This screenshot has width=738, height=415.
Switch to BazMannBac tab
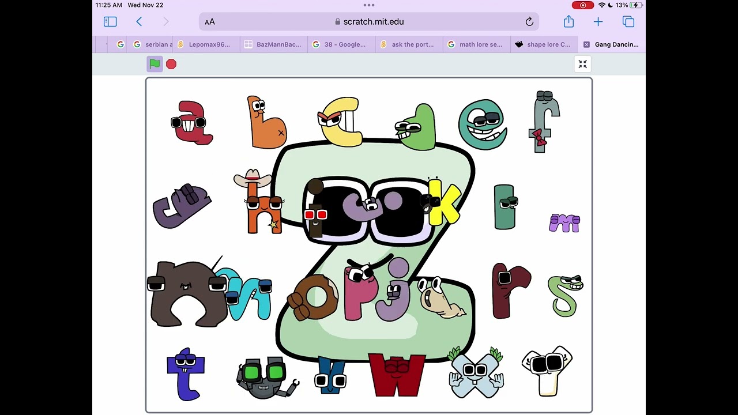click(x=274, y=44)
